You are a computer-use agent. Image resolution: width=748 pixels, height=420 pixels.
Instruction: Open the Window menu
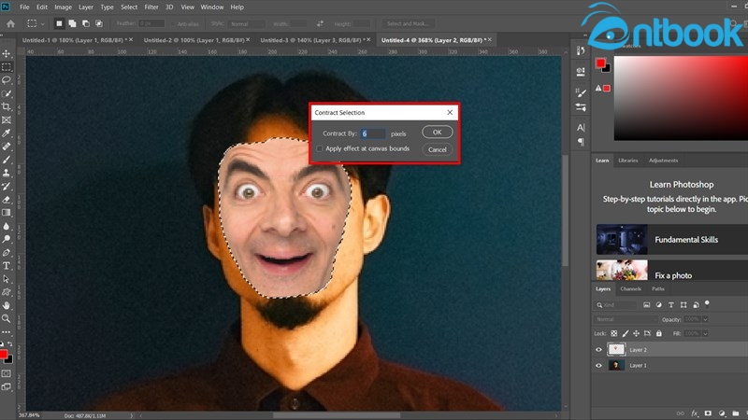click(x=212, y=7)
